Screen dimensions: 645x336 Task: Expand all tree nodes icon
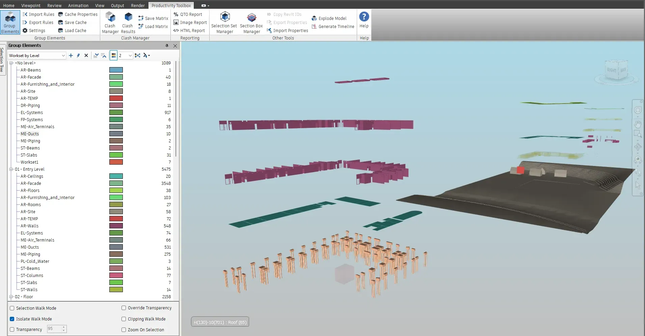pyautogui.click(x=96, y=55)
